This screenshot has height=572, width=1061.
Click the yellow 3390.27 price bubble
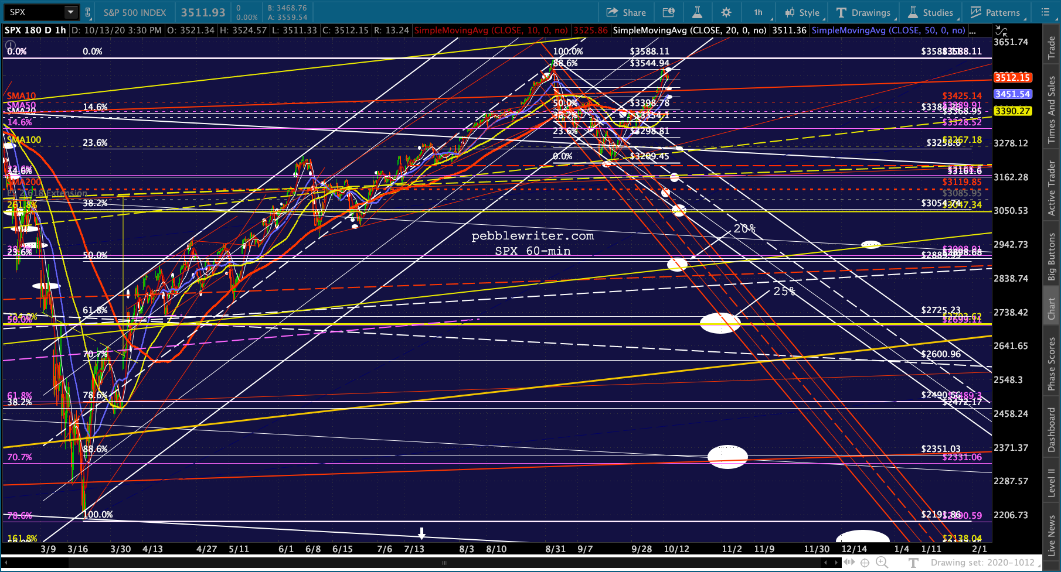pyautogui.click(x=1012, y=111)
